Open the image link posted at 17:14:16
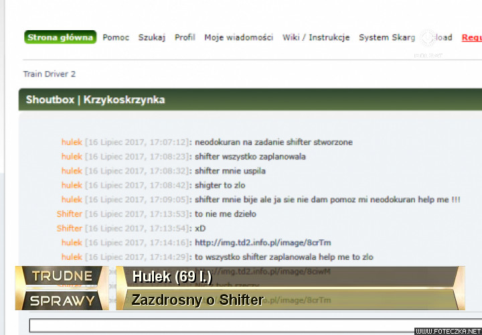This screenshot has width=482, height=335. (x=263, y=243)
